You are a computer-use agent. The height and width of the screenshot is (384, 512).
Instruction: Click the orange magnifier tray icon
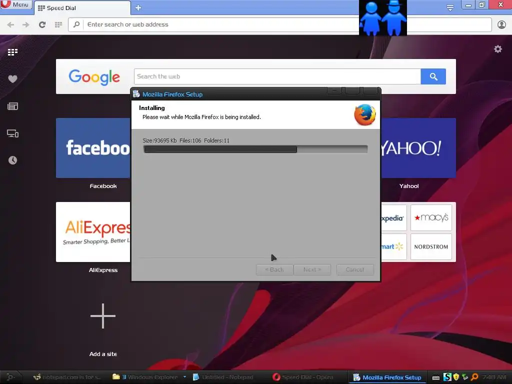475,377
